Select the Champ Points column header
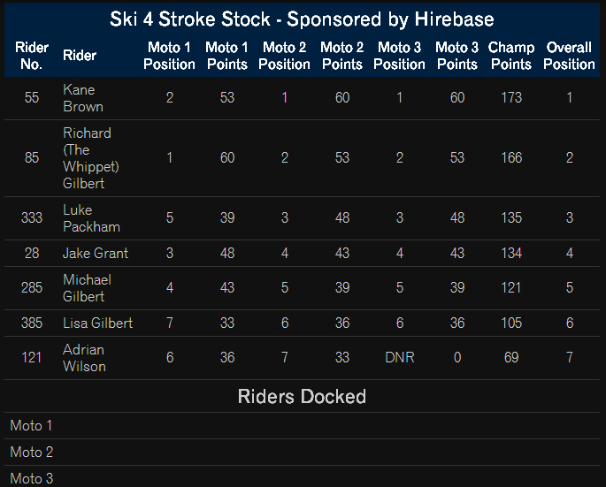 click(511, 56)
